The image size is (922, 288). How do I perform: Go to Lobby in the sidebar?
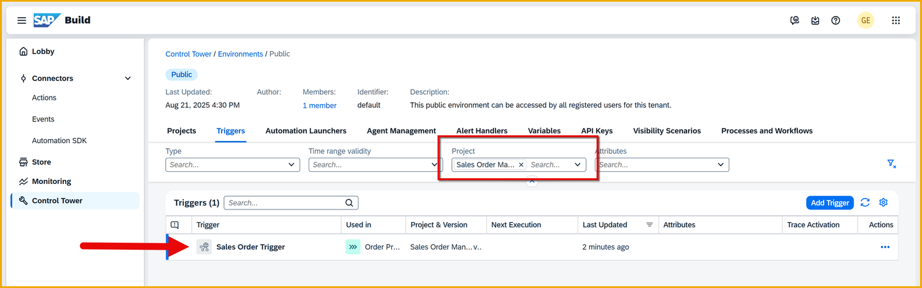[x=43, y=52]
